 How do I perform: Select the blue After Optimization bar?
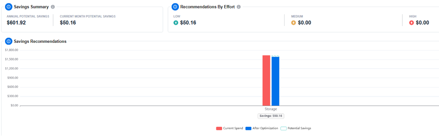(275, 81)
